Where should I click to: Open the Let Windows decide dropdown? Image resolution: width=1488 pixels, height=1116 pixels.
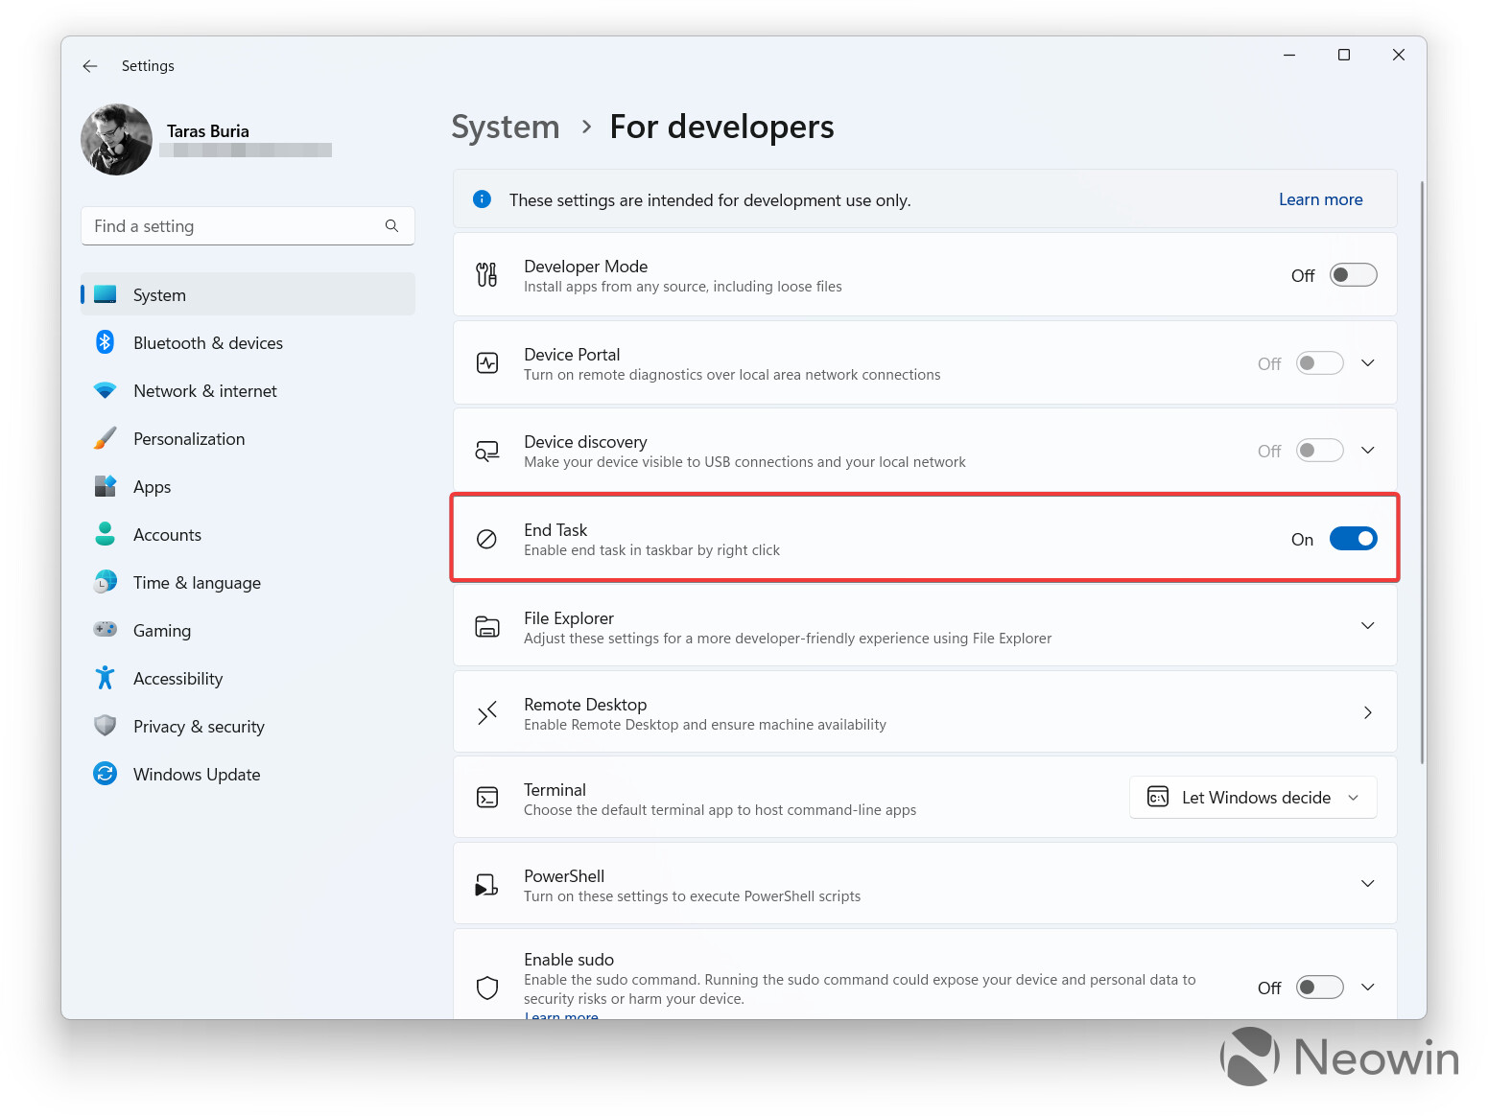(1253, 798)
